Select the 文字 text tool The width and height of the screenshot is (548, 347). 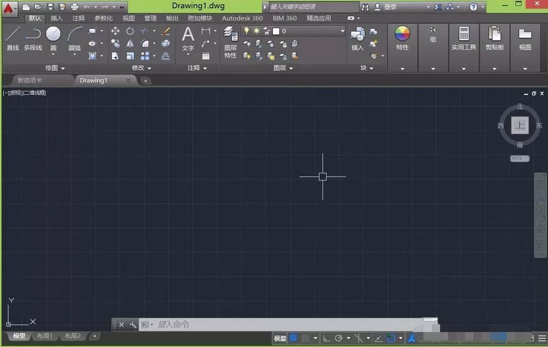[x=188, y=39]
